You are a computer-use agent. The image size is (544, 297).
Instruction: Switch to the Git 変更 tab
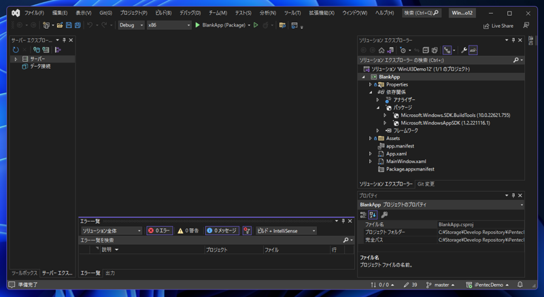click(x=426, y=184)
